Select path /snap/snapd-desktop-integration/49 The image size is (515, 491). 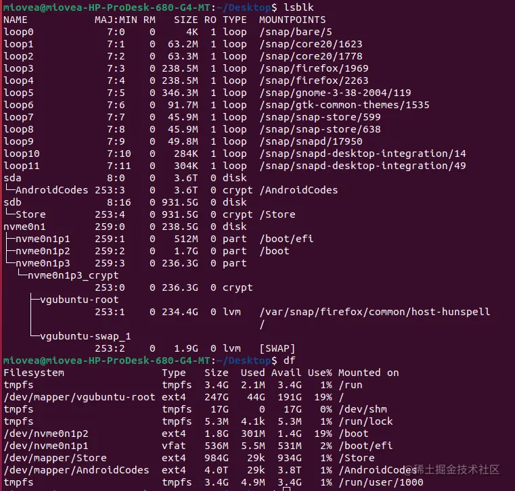click(x=363, y=166)
